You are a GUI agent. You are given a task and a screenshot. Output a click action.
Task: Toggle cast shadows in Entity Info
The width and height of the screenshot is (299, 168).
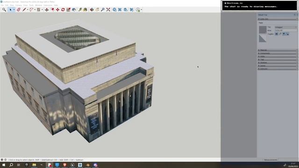[288, 34]
